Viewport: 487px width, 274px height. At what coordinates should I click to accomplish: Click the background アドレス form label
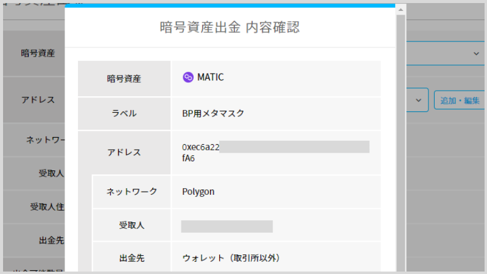point(38,100)
